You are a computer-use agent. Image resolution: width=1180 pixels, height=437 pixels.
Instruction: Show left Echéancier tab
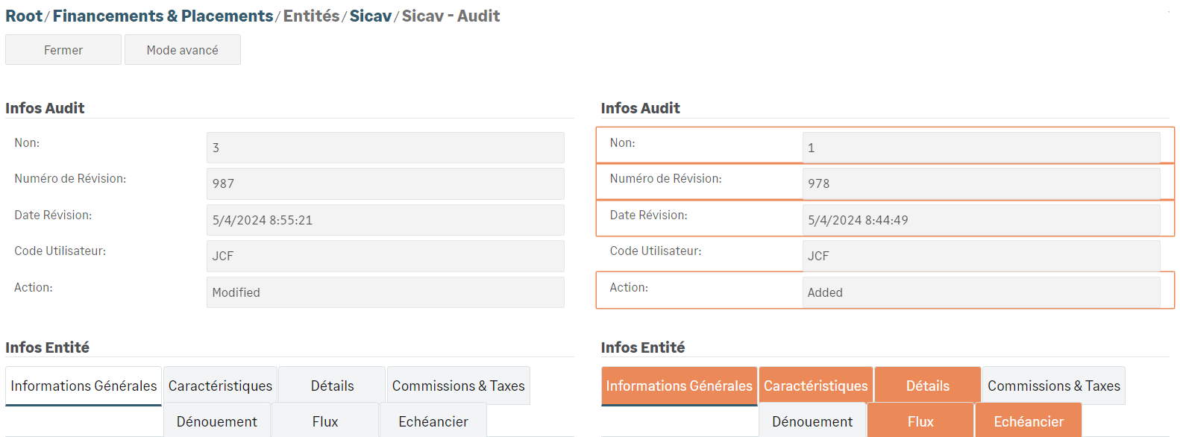click(433, 421)
